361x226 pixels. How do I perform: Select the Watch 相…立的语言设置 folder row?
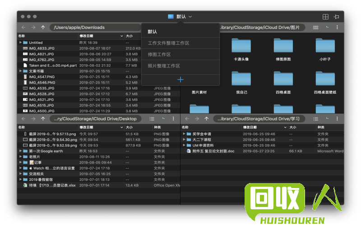click(98, 168)
